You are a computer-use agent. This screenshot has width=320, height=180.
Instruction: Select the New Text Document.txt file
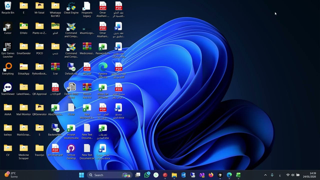[x=87, y=152]
